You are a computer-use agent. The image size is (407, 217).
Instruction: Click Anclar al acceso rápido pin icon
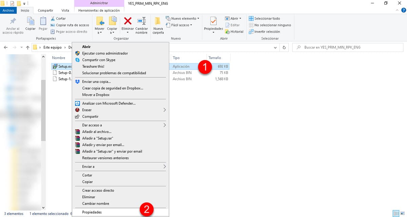13,22
